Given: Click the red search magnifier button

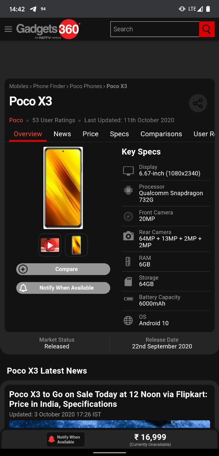Looking at the screenshot, I should 207,29.
